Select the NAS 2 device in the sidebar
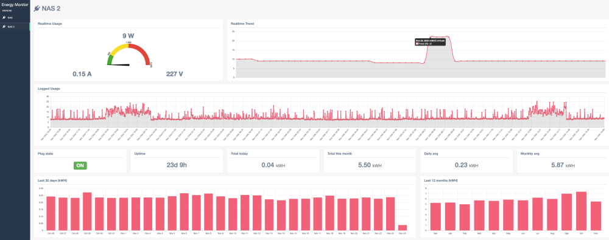609x240 pixels. 15,27
